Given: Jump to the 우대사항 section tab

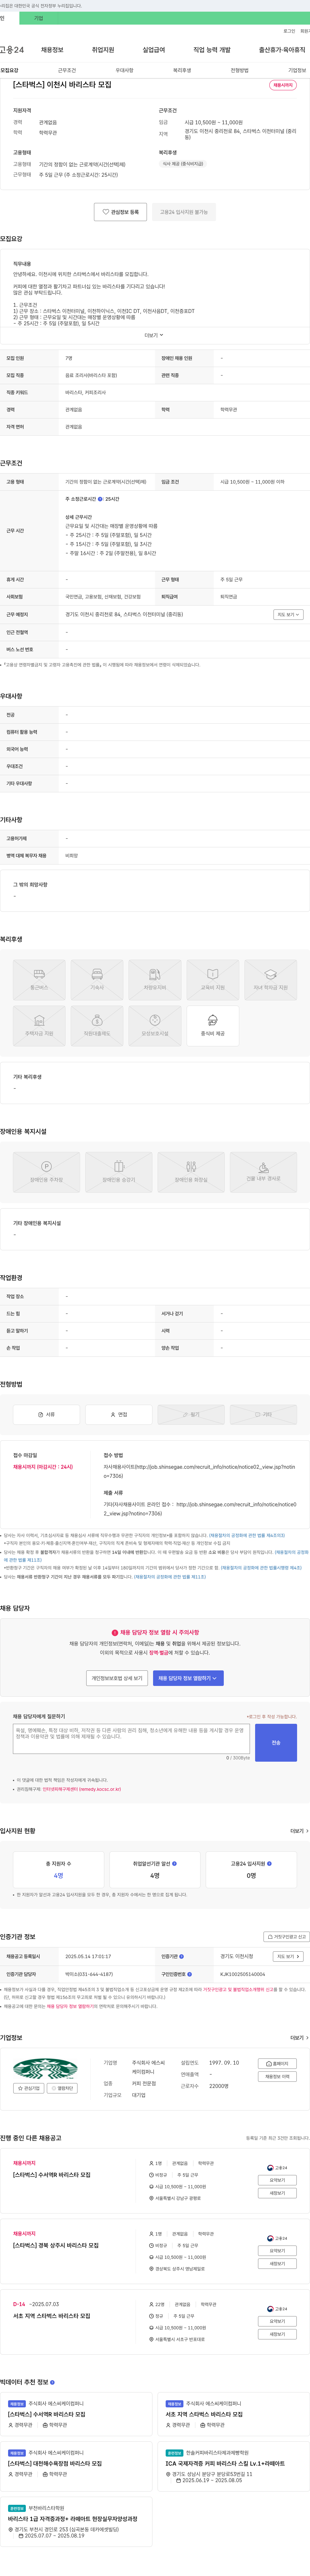Looking at the screenshot, I should 125,71.
